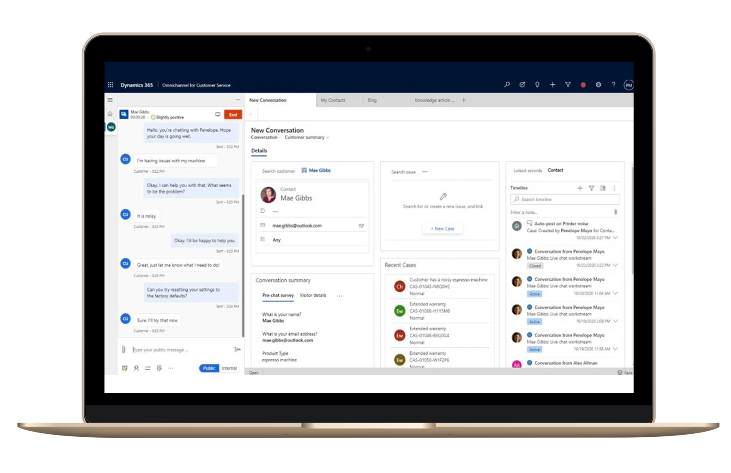Screen dimensions: 731x473
Task: Open global search in the top bar
Action: [507, 85]
